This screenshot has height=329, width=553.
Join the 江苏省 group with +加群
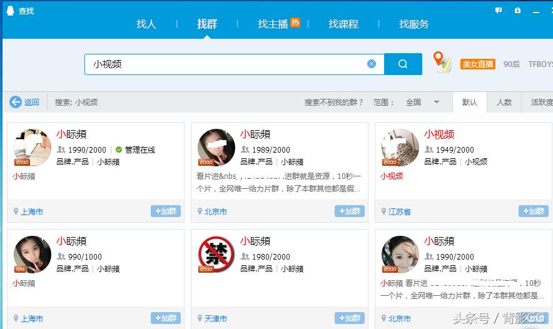533,211
